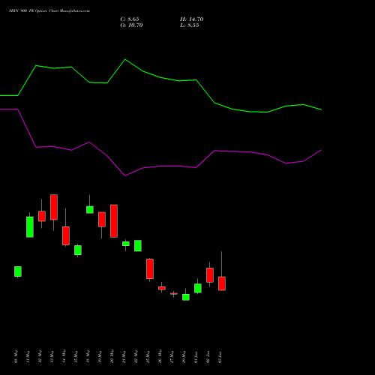Click the green candle for 18 May

[90, 210]
